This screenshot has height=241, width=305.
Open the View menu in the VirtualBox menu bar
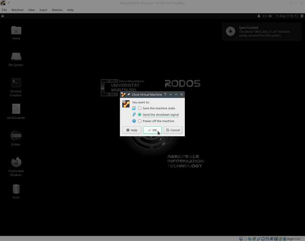[x=31, y=10]
